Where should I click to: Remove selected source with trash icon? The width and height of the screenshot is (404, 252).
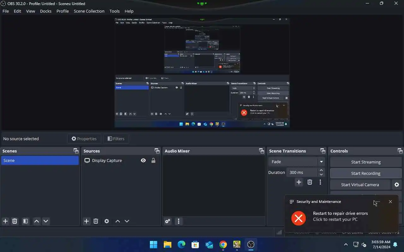click(96, 221)
